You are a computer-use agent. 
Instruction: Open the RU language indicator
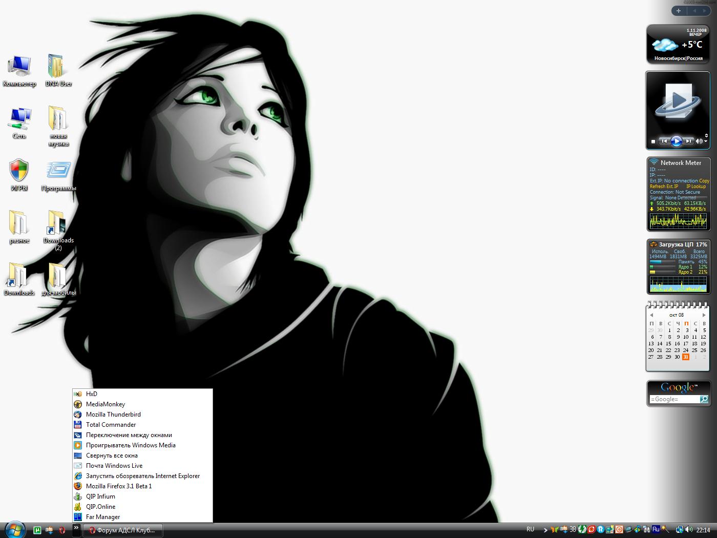tap(531, 529)
